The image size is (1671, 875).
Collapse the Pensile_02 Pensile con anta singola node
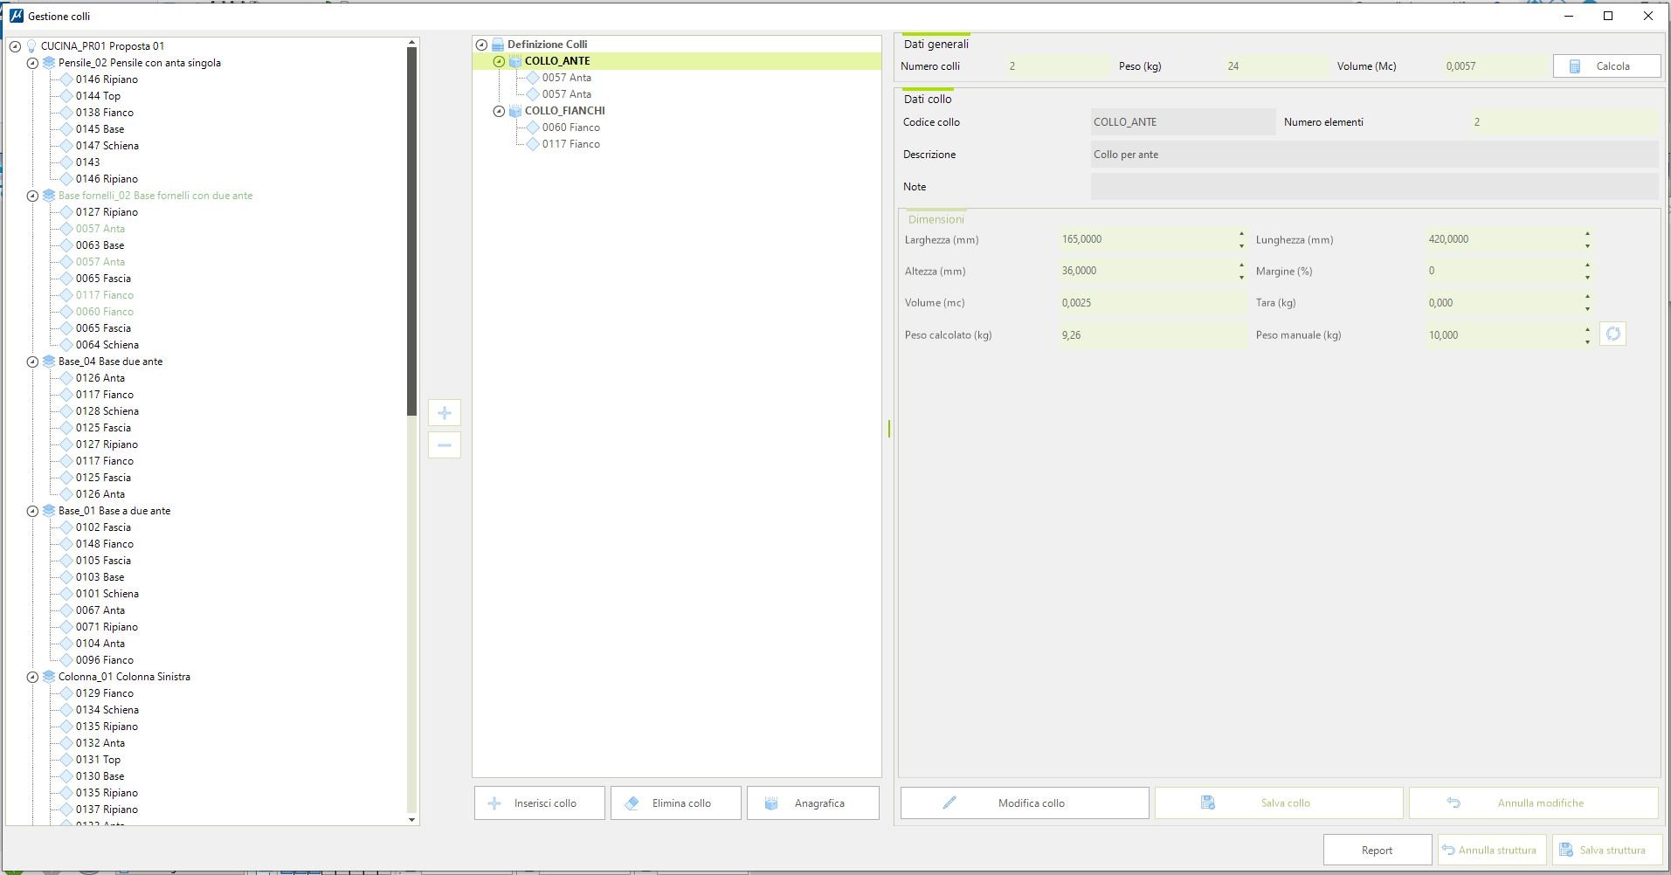tap(32, 63)
